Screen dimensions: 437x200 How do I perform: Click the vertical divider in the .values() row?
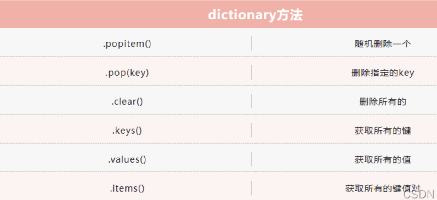pos(252,159)
